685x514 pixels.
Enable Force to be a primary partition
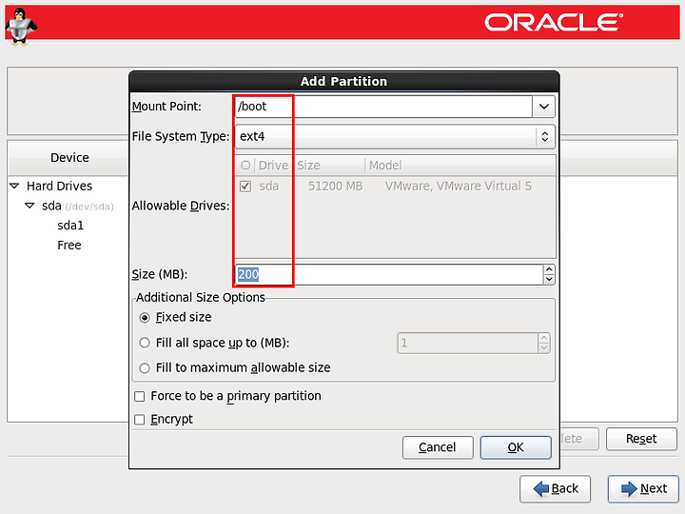pos(227,396)
